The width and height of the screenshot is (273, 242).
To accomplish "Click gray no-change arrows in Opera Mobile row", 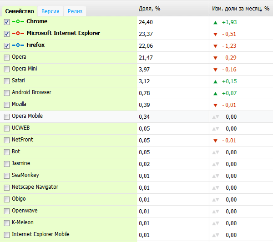I will (x=216, y=117).
